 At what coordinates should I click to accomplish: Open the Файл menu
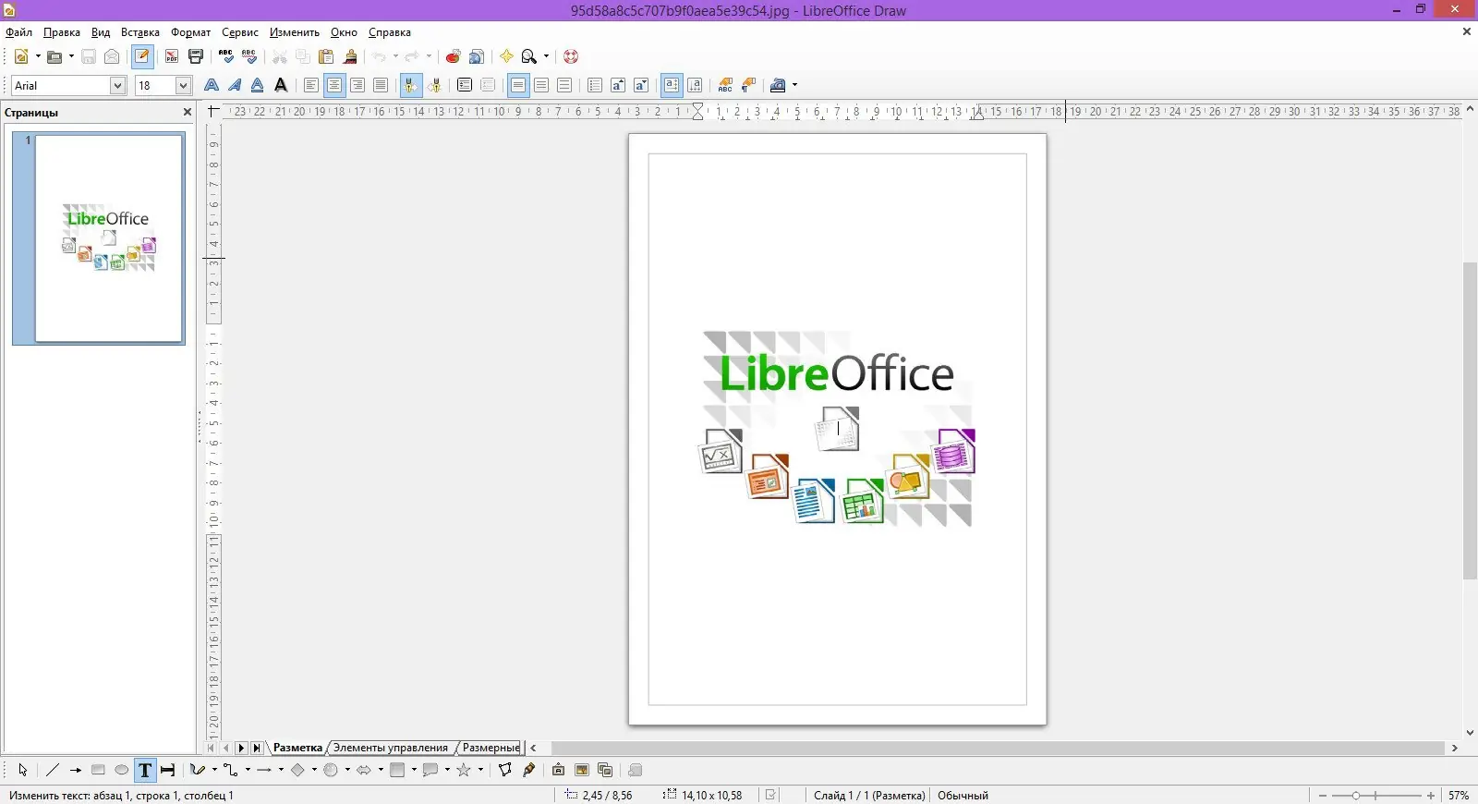[18, 32]
